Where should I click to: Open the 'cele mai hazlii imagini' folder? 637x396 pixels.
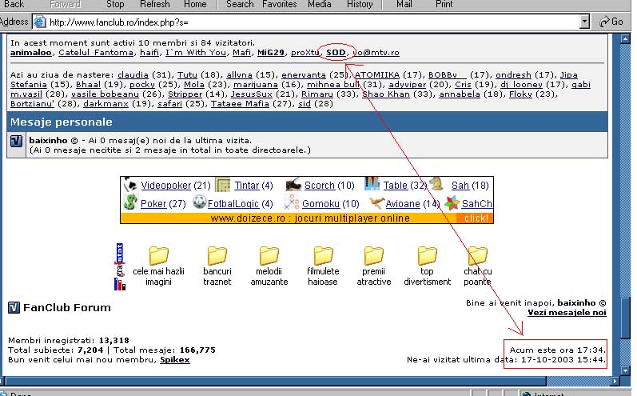pos(158,256)
